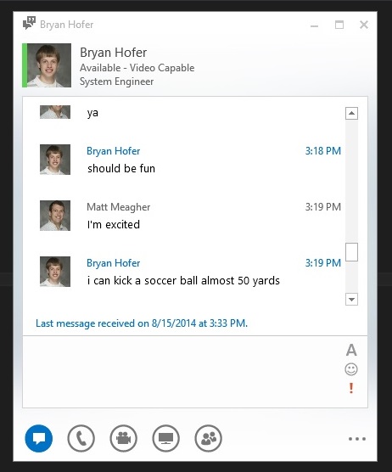Viewport: 392px width, 472px height.
Task: Click the chat scrollbar thumb
Action: (351, 252)
